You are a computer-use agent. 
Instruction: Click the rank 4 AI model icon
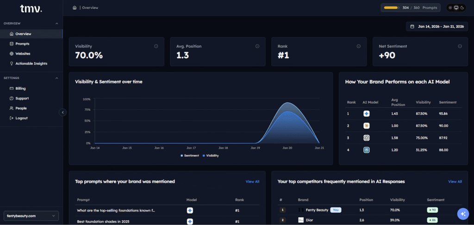click(x=367, y=150)
